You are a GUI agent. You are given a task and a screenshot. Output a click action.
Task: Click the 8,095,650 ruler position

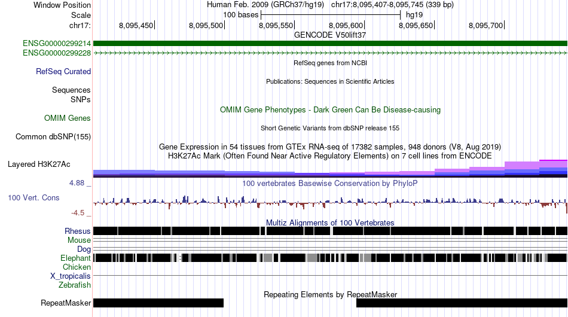tap(416, 25)
